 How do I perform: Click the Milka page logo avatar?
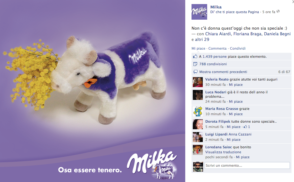pyautogui.click(x=199, y=12)
